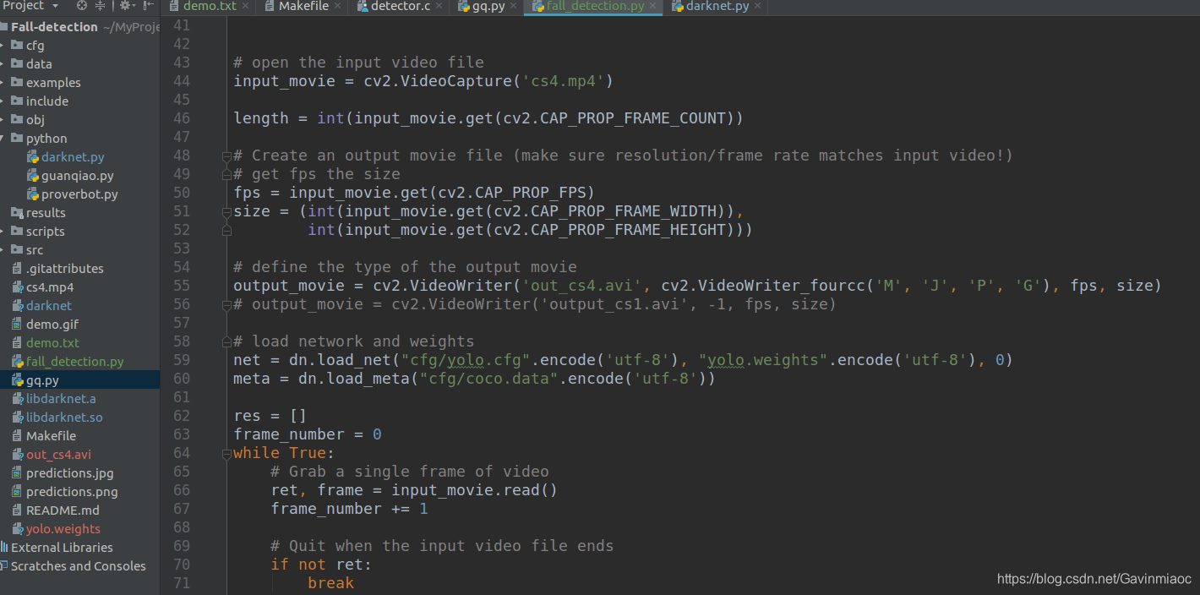Expand the scripts folder arrow

point(3,232)
